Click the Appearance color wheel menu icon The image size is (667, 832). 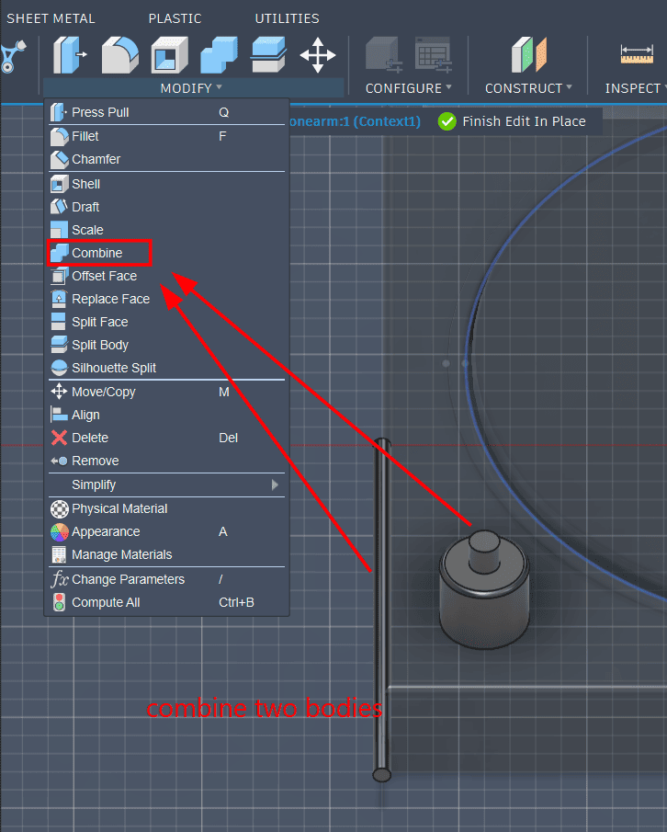pos(60,531)
